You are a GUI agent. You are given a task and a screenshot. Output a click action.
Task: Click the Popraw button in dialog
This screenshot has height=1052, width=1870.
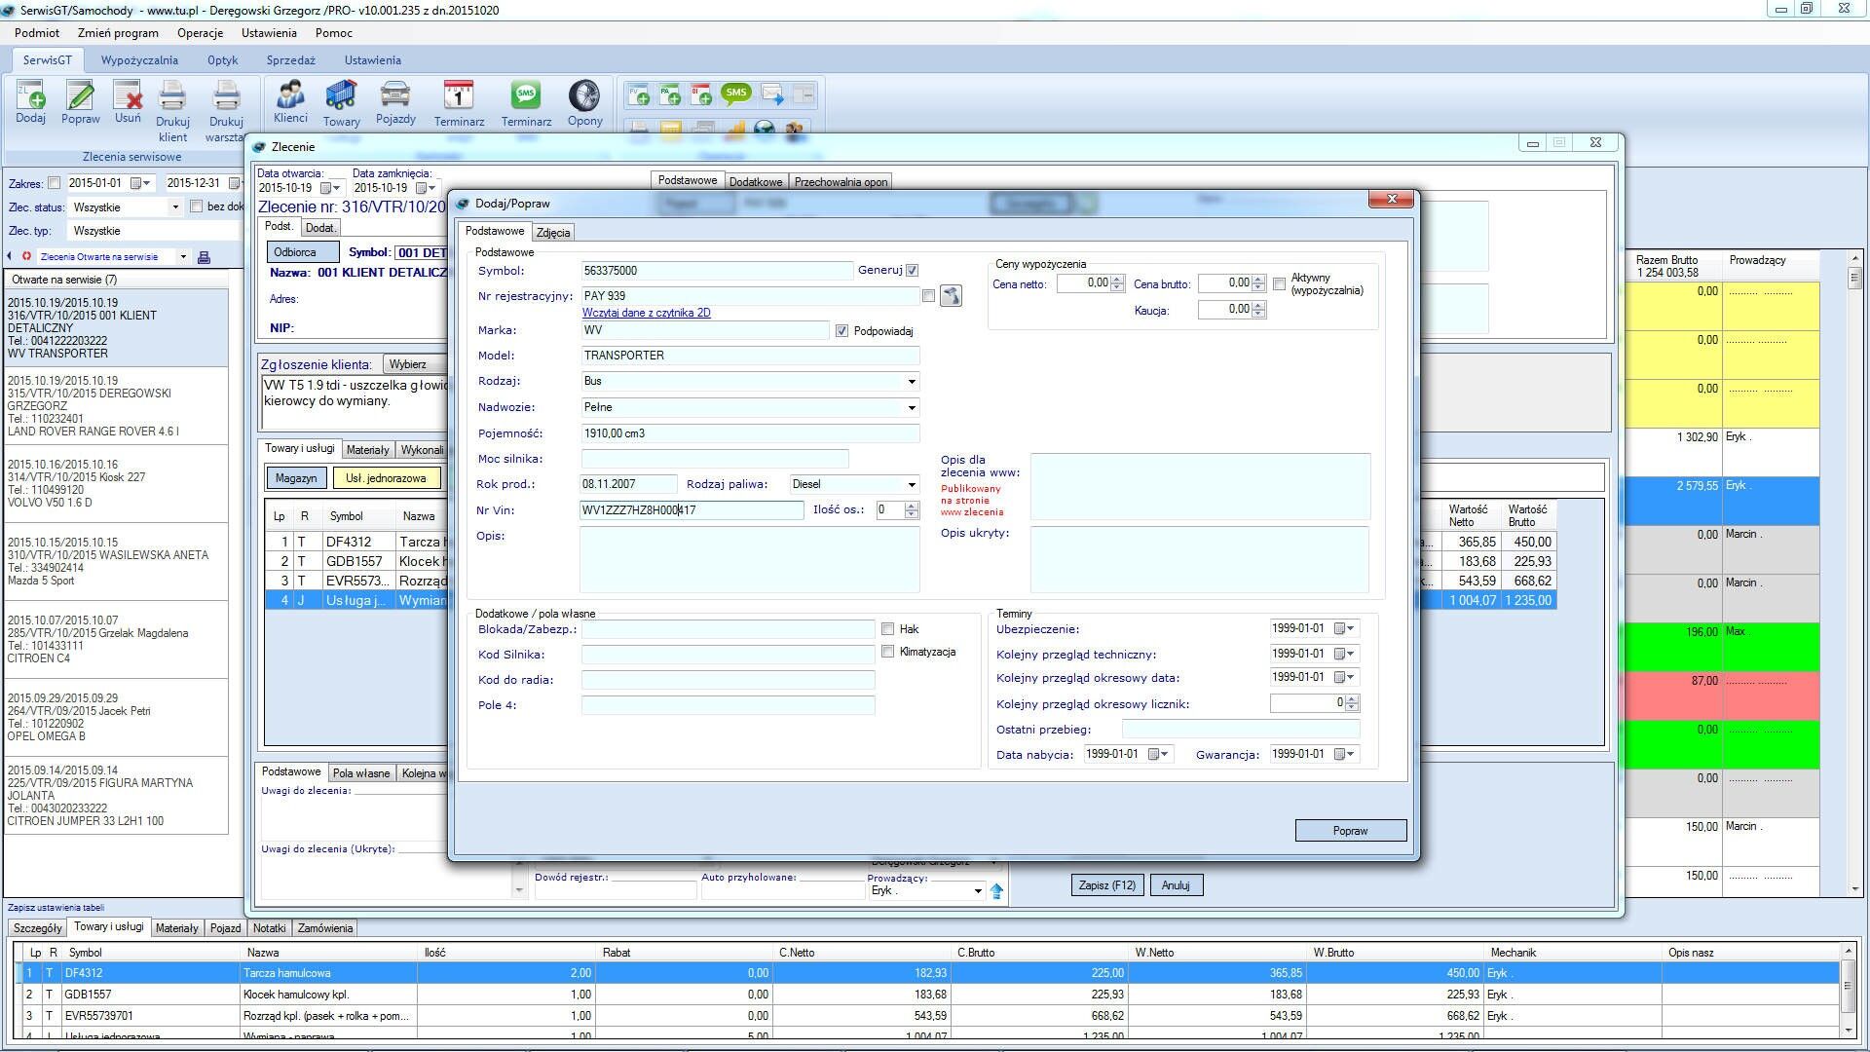tap(1350, 831)
